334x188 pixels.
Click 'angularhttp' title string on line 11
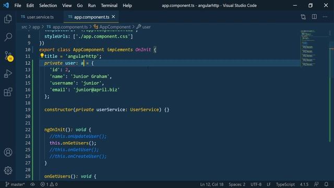[82, 56]
